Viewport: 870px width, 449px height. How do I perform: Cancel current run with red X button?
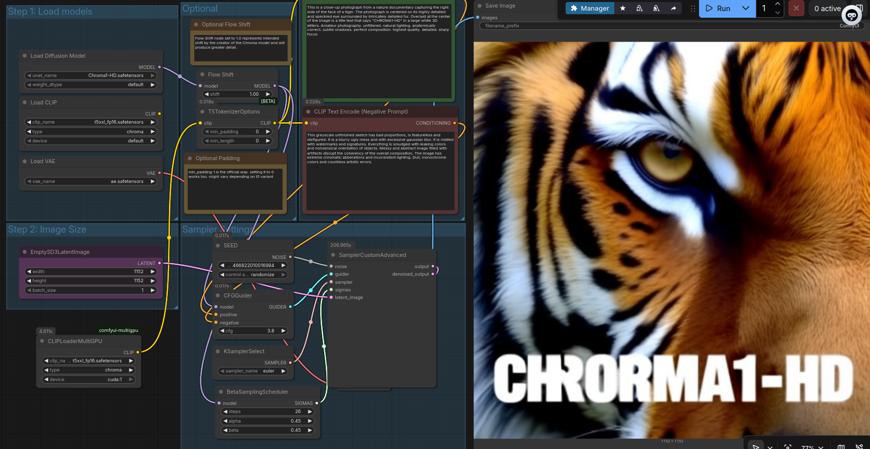point(796,9)
